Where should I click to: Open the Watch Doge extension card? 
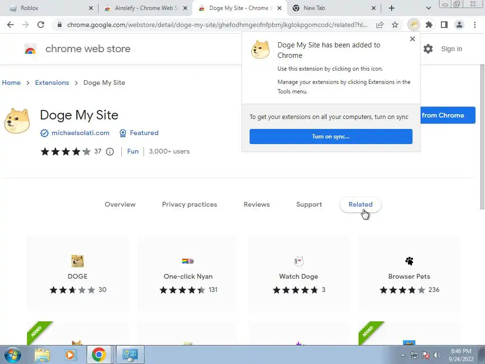pos(298,273)
